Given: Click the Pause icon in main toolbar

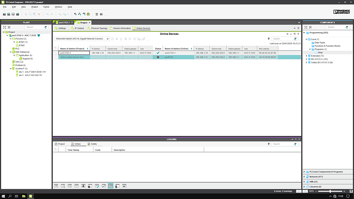Looking at the screenshot, I should click(101, 14).
